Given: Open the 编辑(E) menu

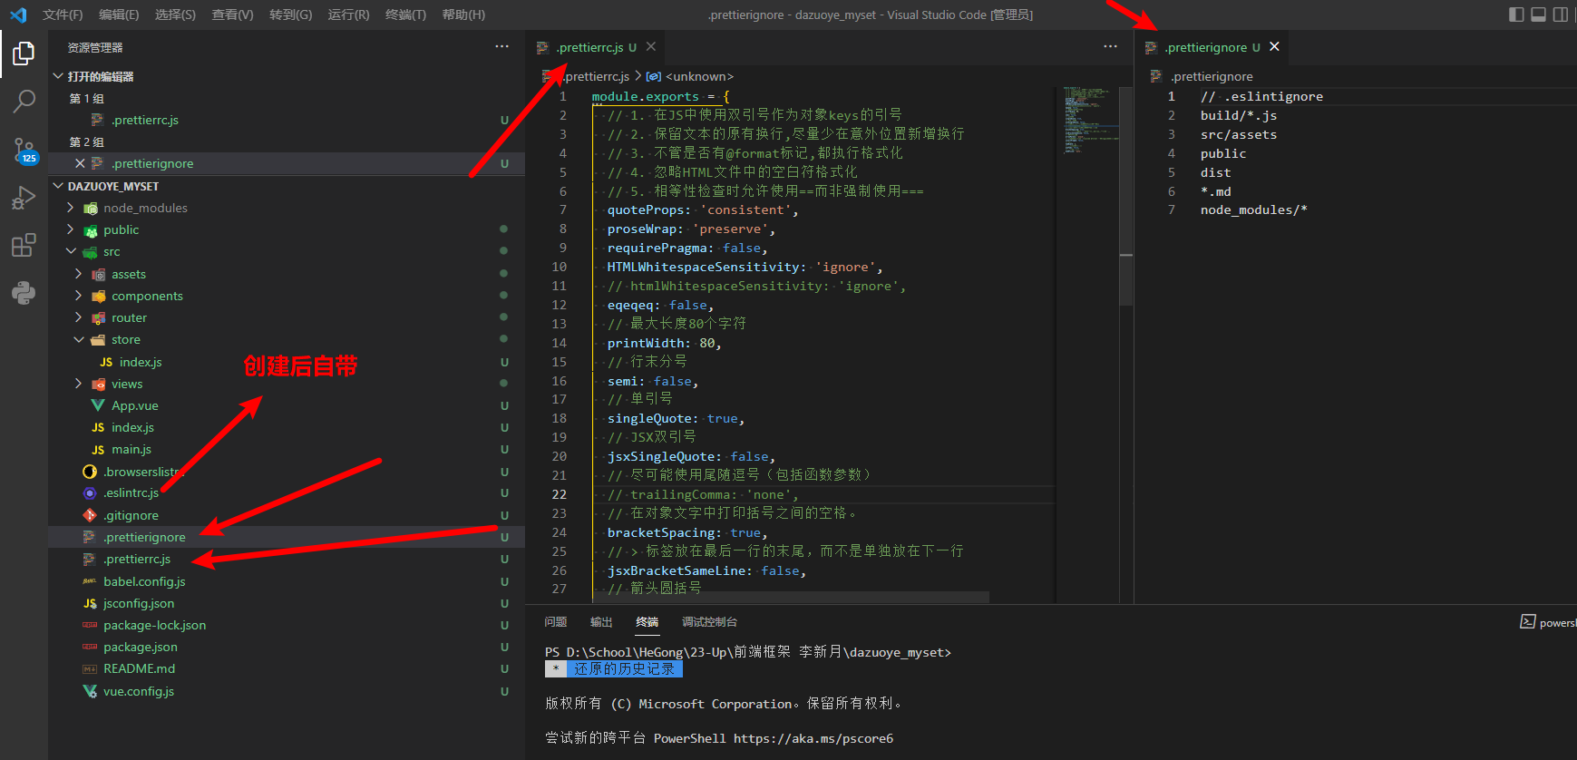Looking at the screenshot, I should click(x=119, y=15).
